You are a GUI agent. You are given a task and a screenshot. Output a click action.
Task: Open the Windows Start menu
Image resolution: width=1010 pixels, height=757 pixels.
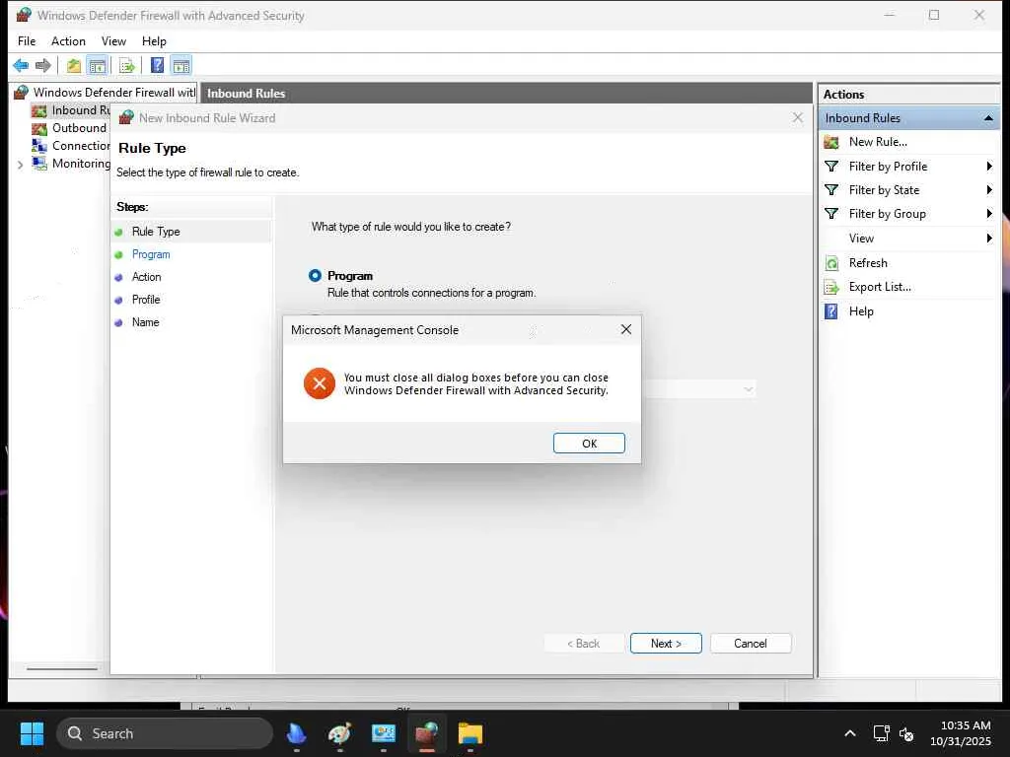pyautogui.click(x=32, y=733)
